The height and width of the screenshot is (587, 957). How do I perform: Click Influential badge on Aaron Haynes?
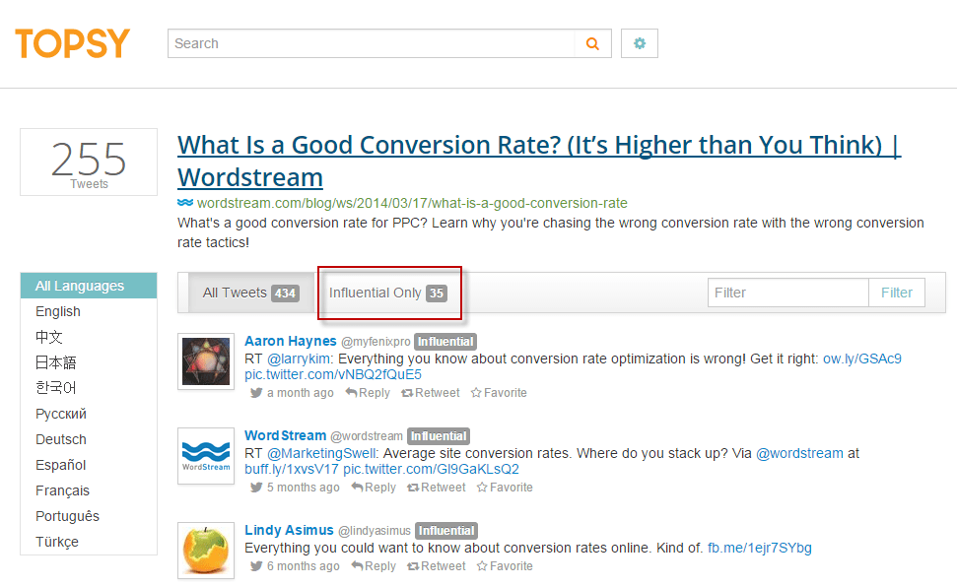click(x=445, y=342)
